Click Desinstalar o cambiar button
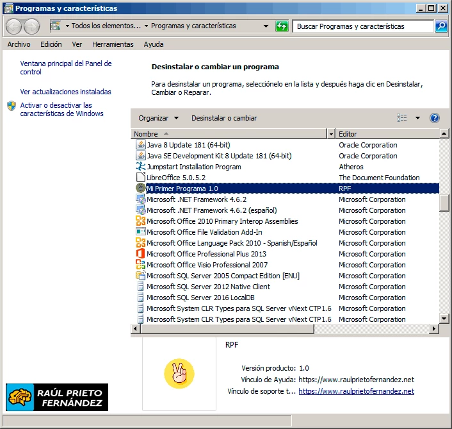 [x=224, y=118]
